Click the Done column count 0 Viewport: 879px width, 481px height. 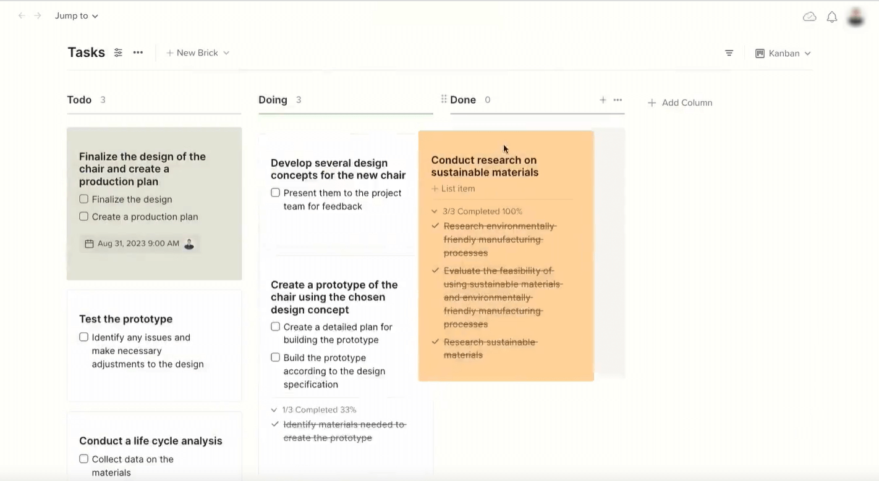[x=488, y=99]
